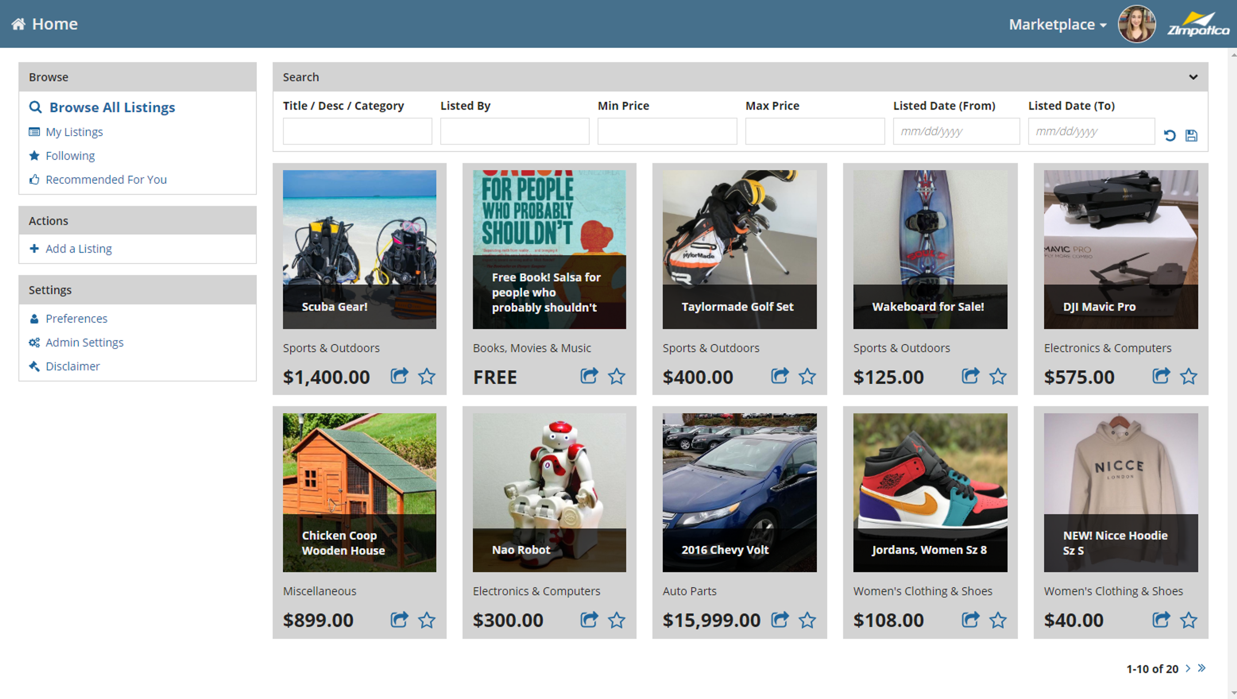Open Admin Settings

pyautogui.click(x=76, y=342)
